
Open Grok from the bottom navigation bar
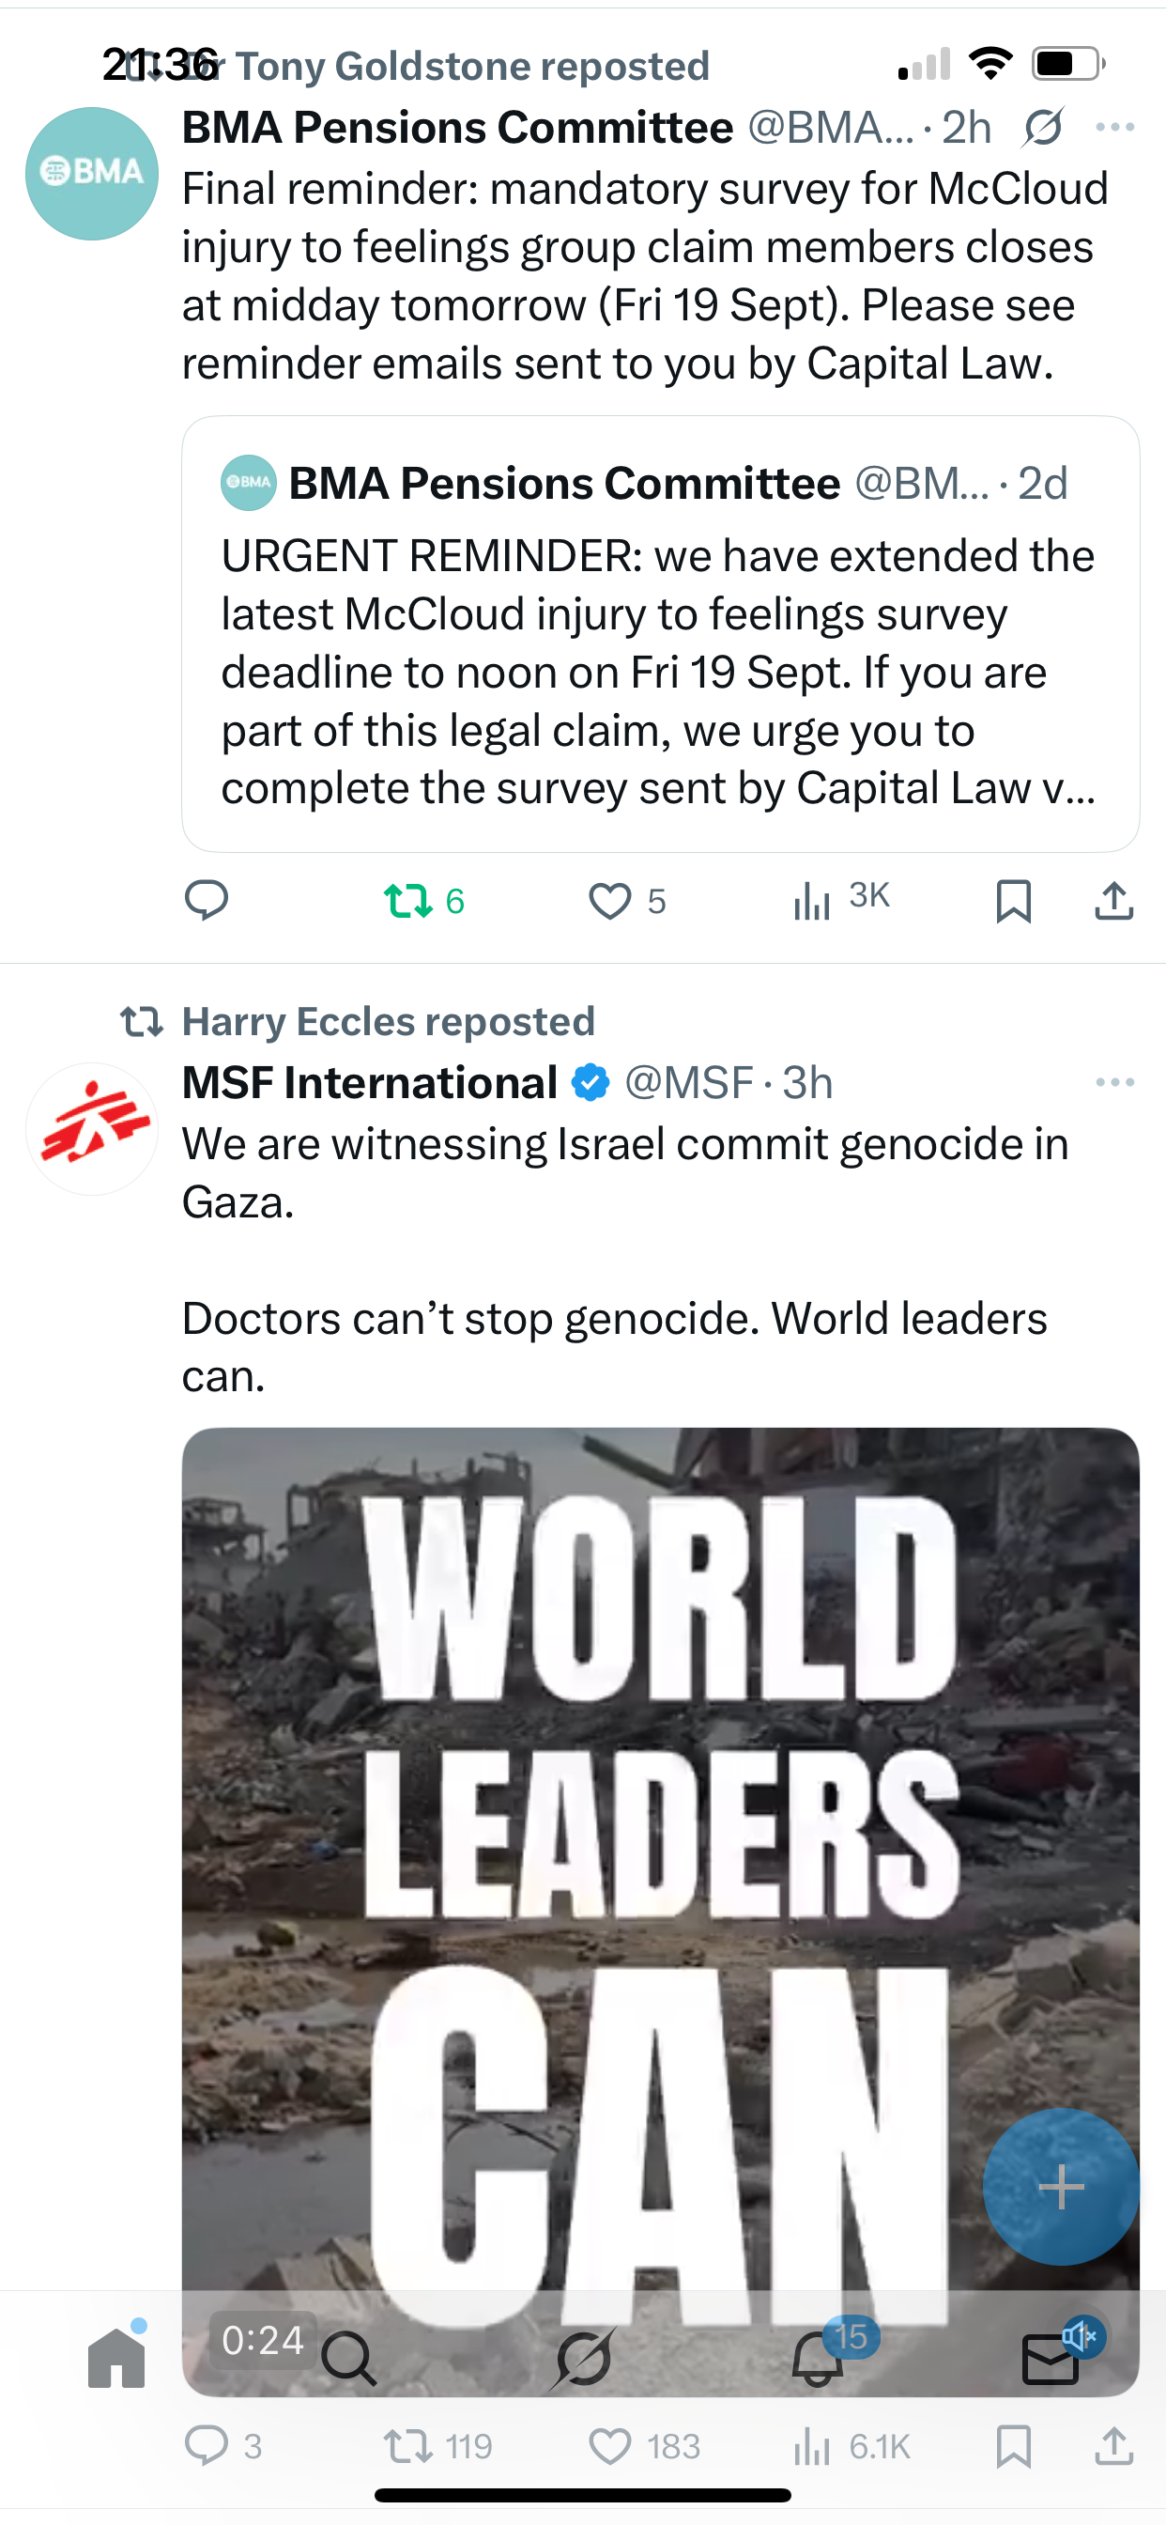584,2359
